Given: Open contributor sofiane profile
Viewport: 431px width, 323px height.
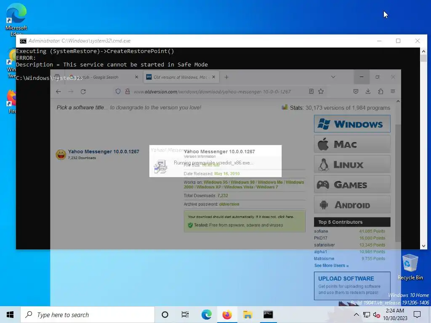Looking at the screenshot, I should [x=321, y=231].
